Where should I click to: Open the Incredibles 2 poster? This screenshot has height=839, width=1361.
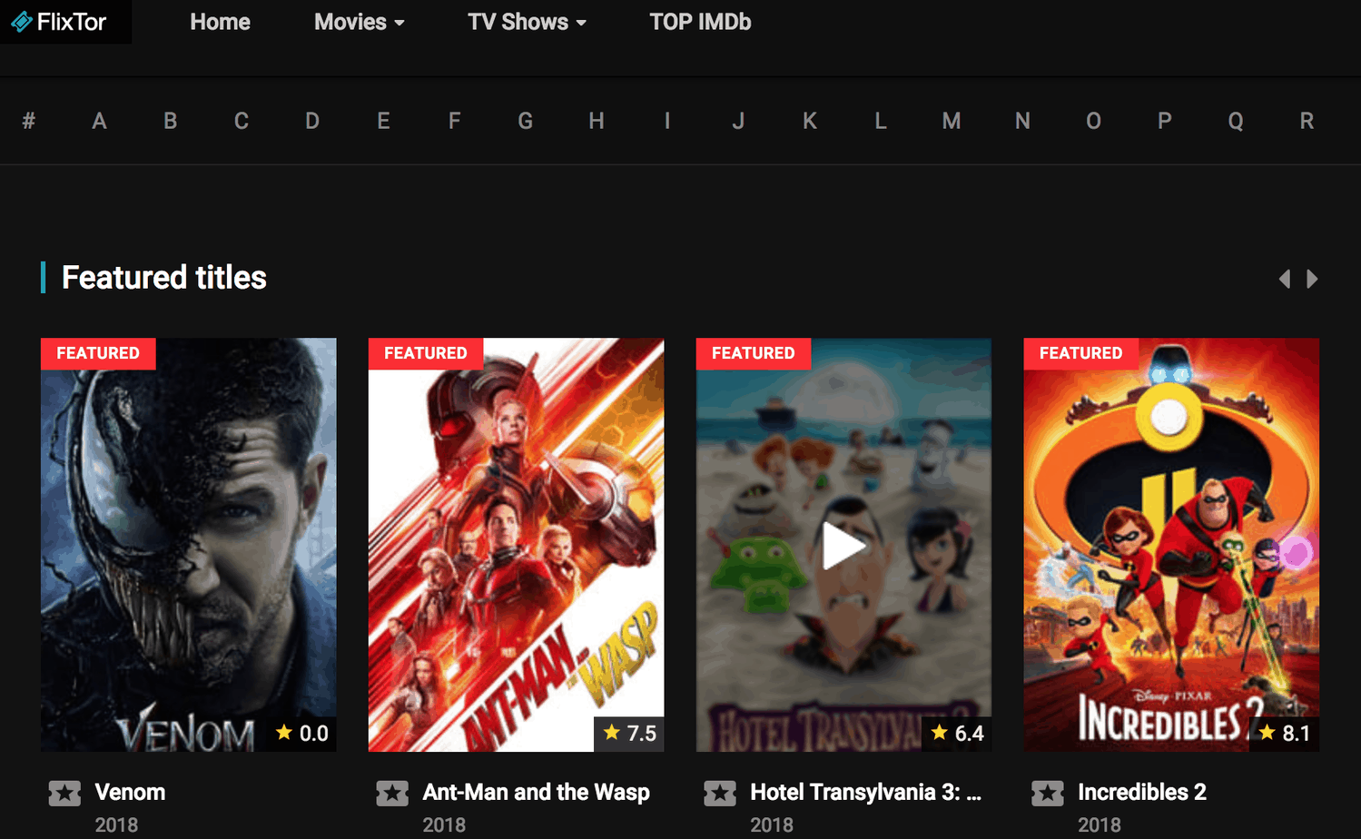pos(1171,545)
